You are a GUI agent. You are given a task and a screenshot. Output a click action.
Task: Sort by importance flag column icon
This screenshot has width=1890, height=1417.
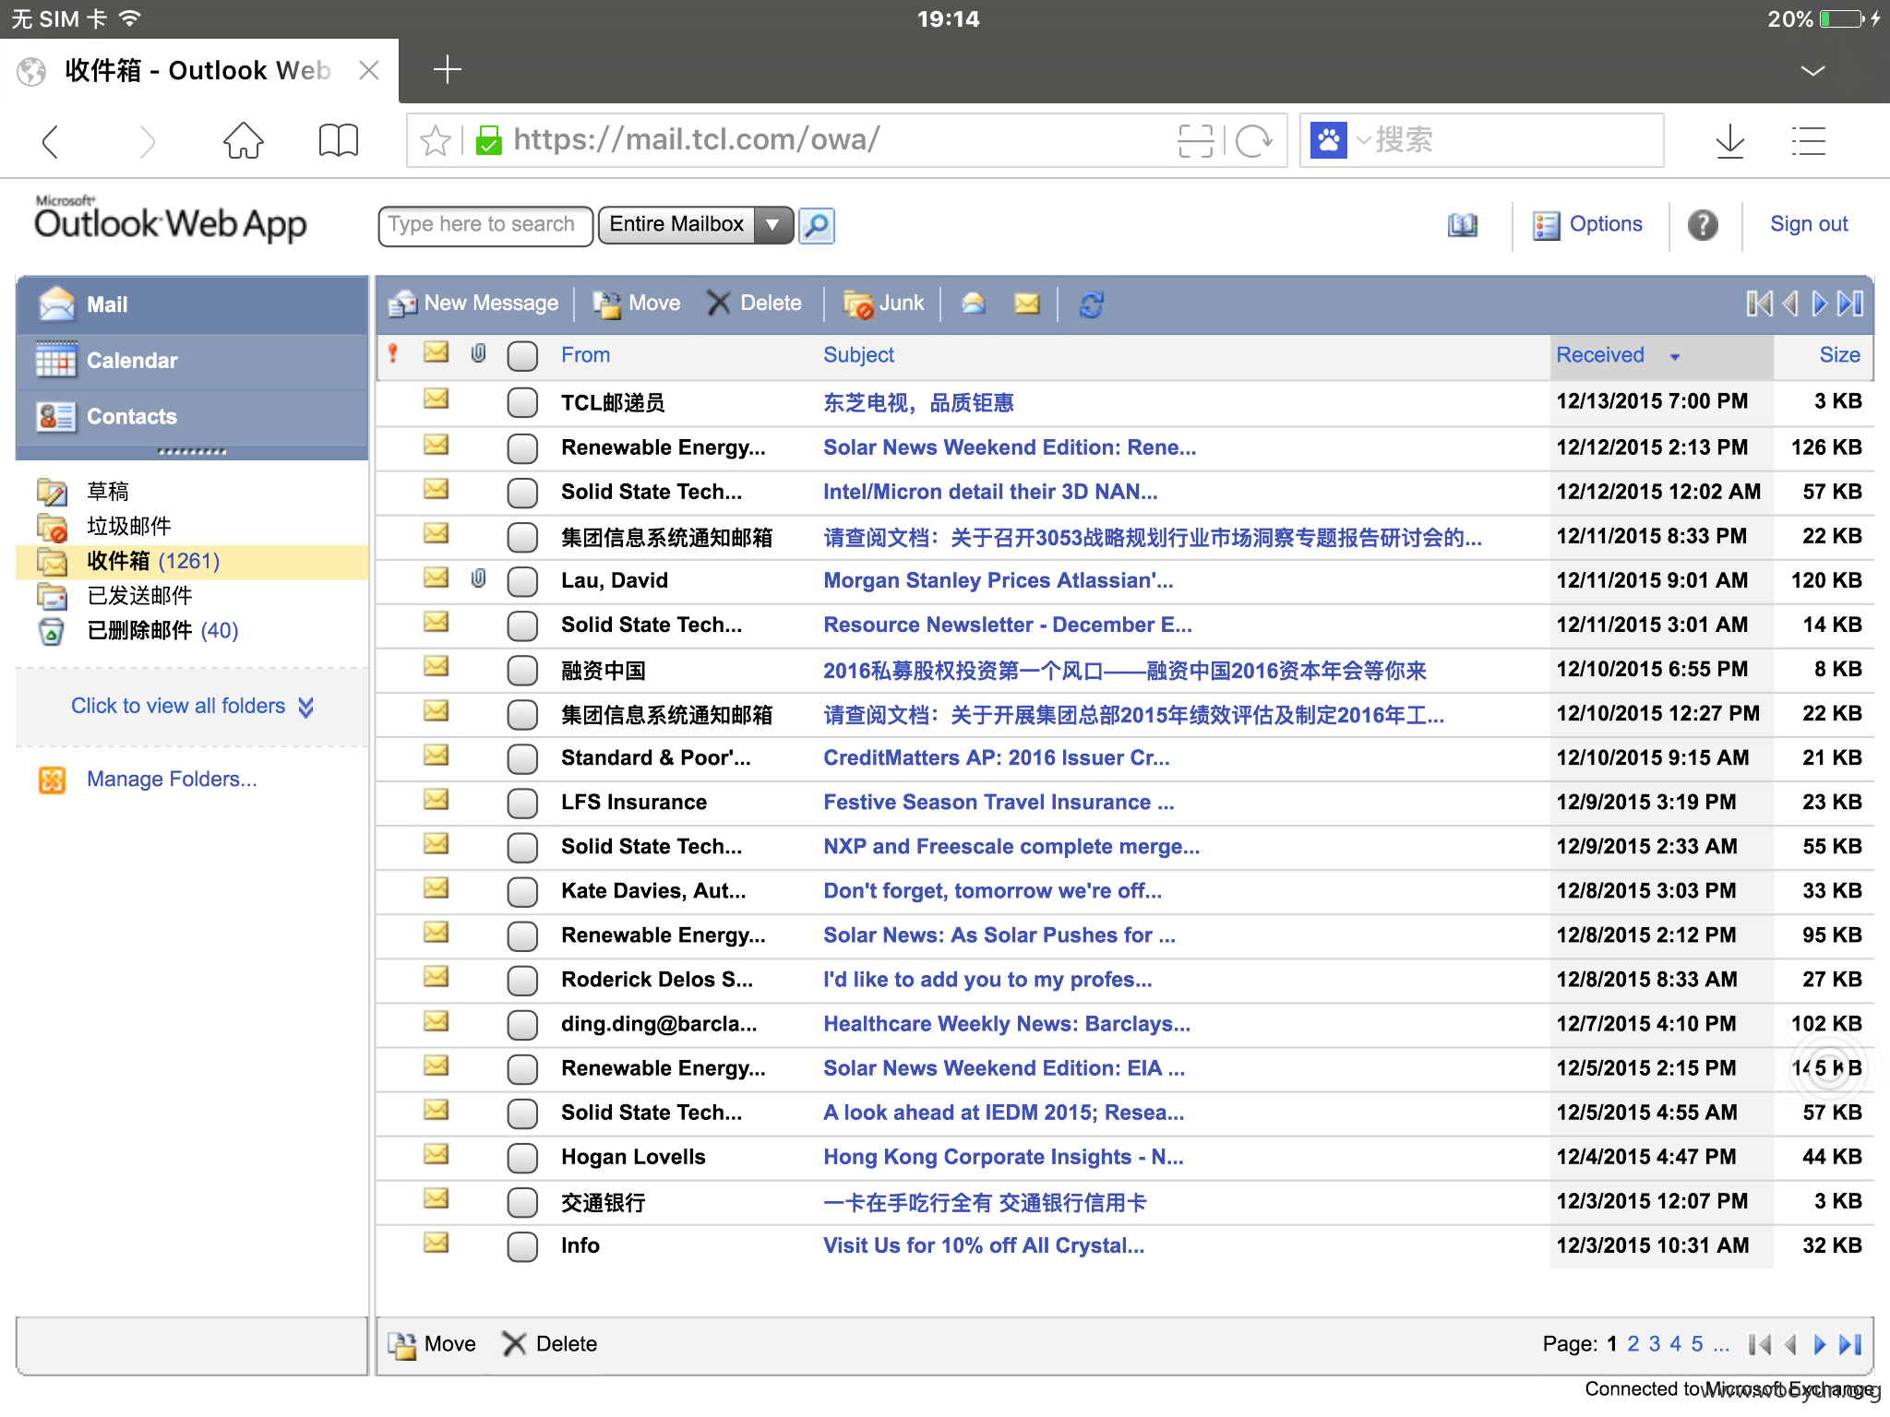click(x=393, y=353)
